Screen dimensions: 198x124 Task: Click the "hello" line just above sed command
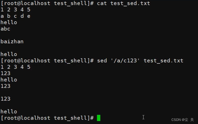click(9, 54)
